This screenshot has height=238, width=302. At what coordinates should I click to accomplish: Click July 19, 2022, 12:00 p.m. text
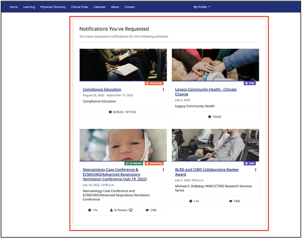tap(99, 185)
